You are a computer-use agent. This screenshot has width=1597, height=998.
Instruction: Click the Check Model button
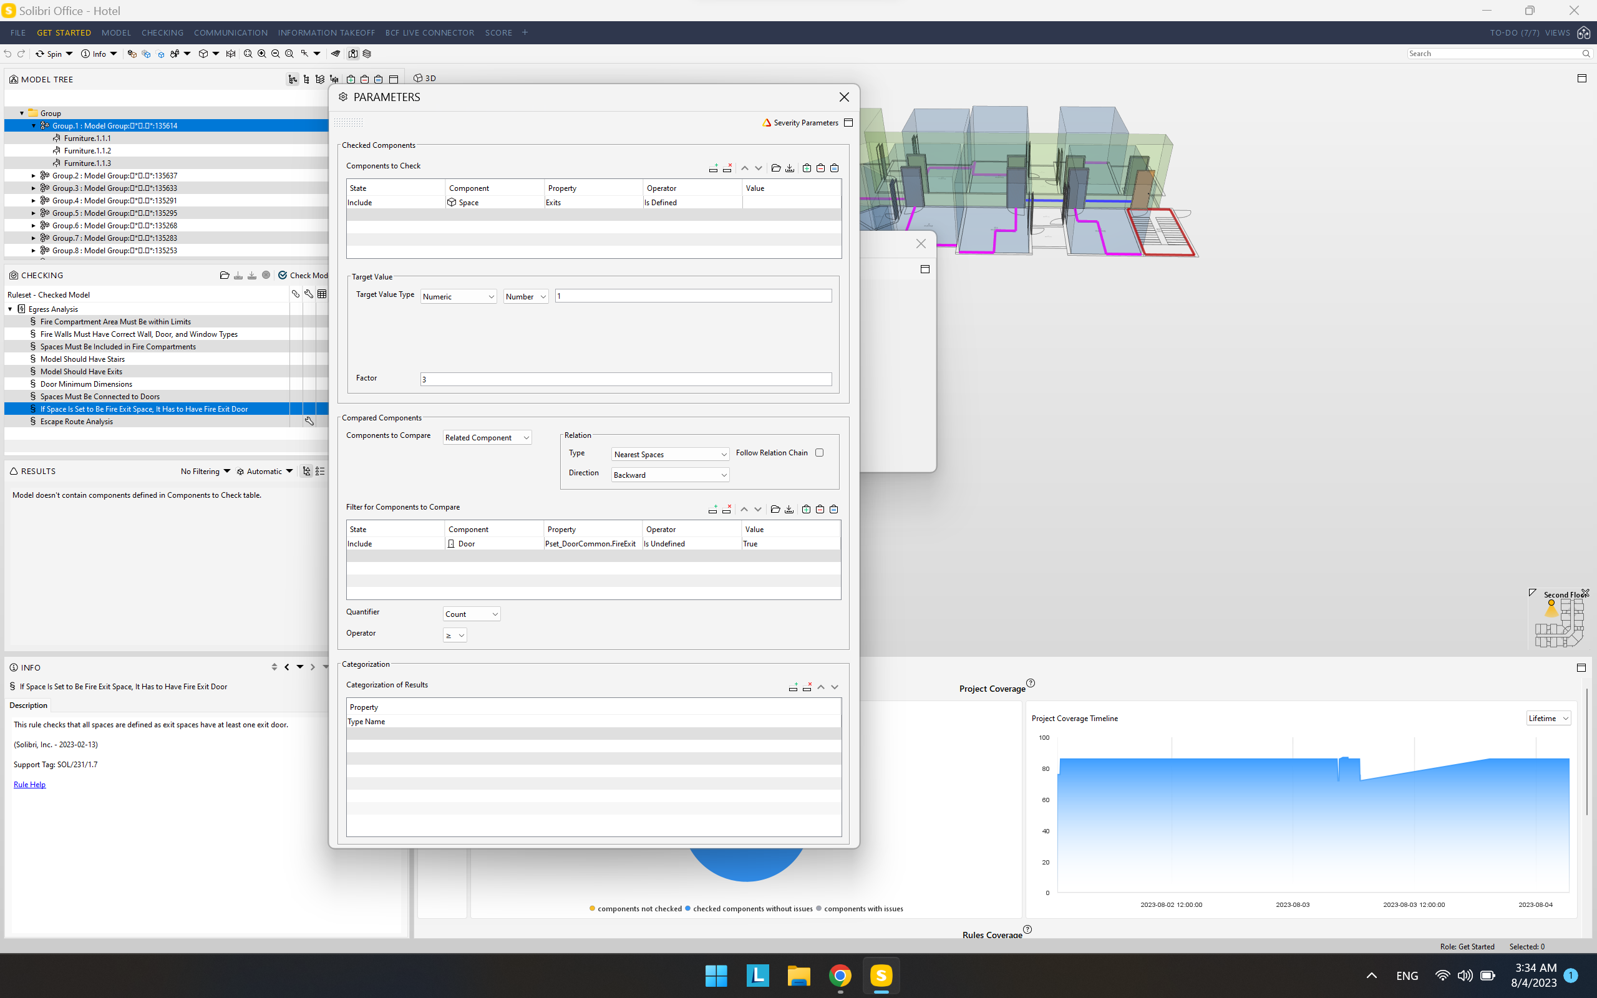[303, 275]
